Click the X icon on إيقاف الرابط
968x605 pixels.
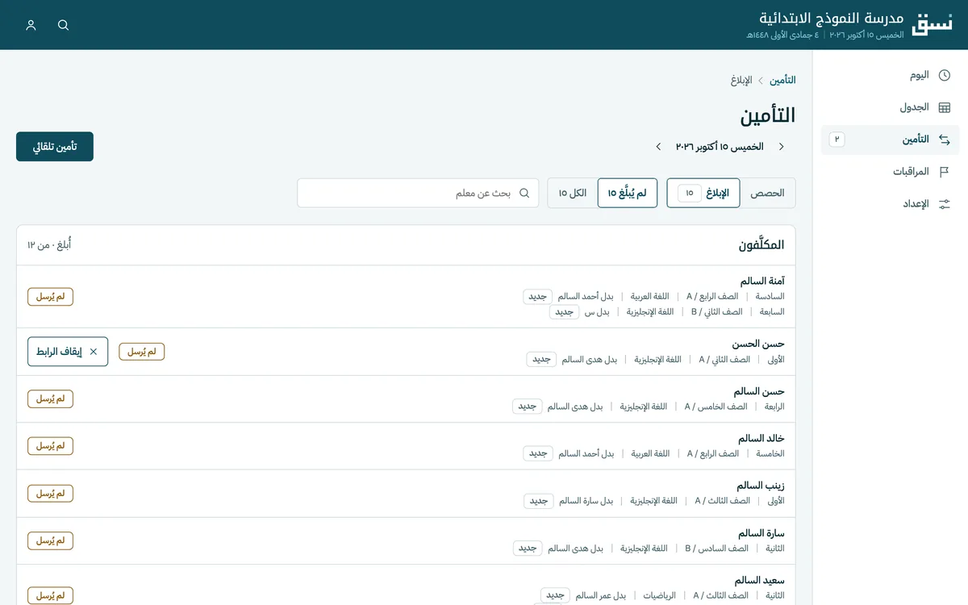tap(94, 352)
